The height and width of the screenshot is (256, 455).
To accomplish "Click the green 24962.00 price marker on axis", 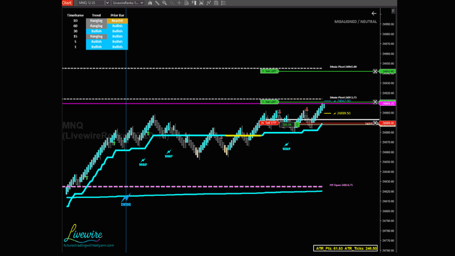I will coord(389,71).
